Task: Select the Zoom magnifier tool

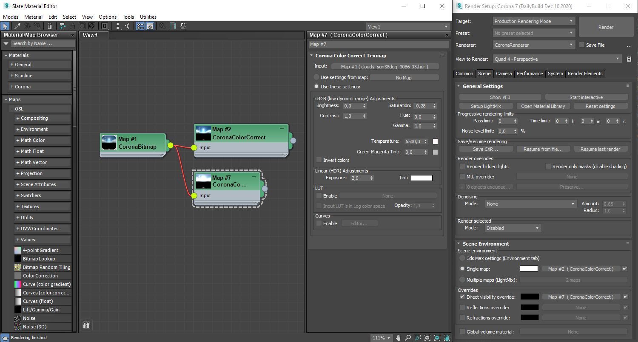Action: coord(408,338)
